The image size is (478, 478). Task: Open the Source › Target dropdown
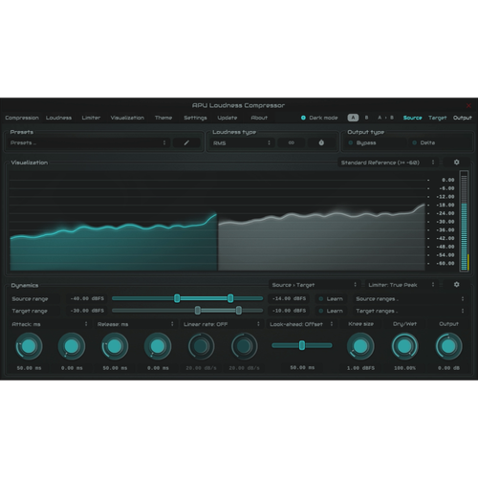click(315, 285)
